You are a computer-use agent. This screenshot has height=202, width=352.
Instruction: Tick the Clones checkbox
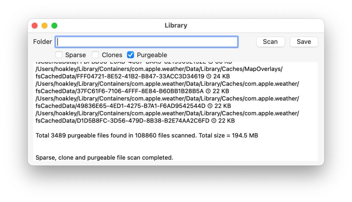pos(96,55)
